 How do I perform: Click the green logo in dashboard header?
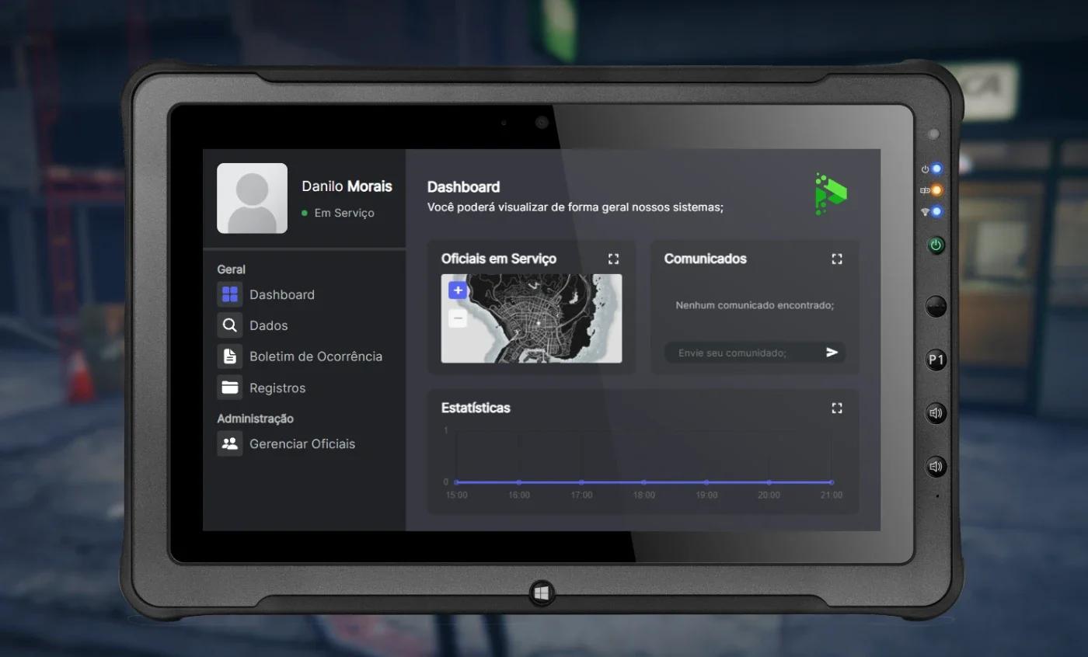tap(831, 194)
